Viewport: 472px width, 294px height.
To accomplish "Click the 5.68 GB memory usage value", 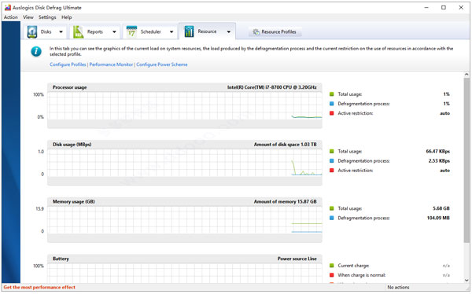I will click(441, 208).
